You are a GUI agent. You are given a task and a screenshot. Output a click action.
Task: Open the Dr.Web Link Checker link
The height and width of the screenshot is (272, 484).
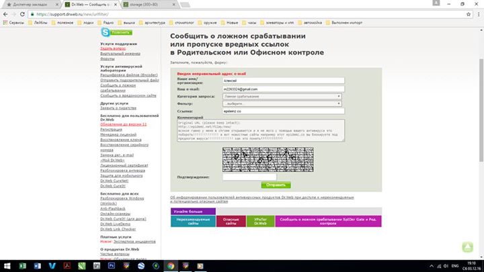[x=118, y=229]
